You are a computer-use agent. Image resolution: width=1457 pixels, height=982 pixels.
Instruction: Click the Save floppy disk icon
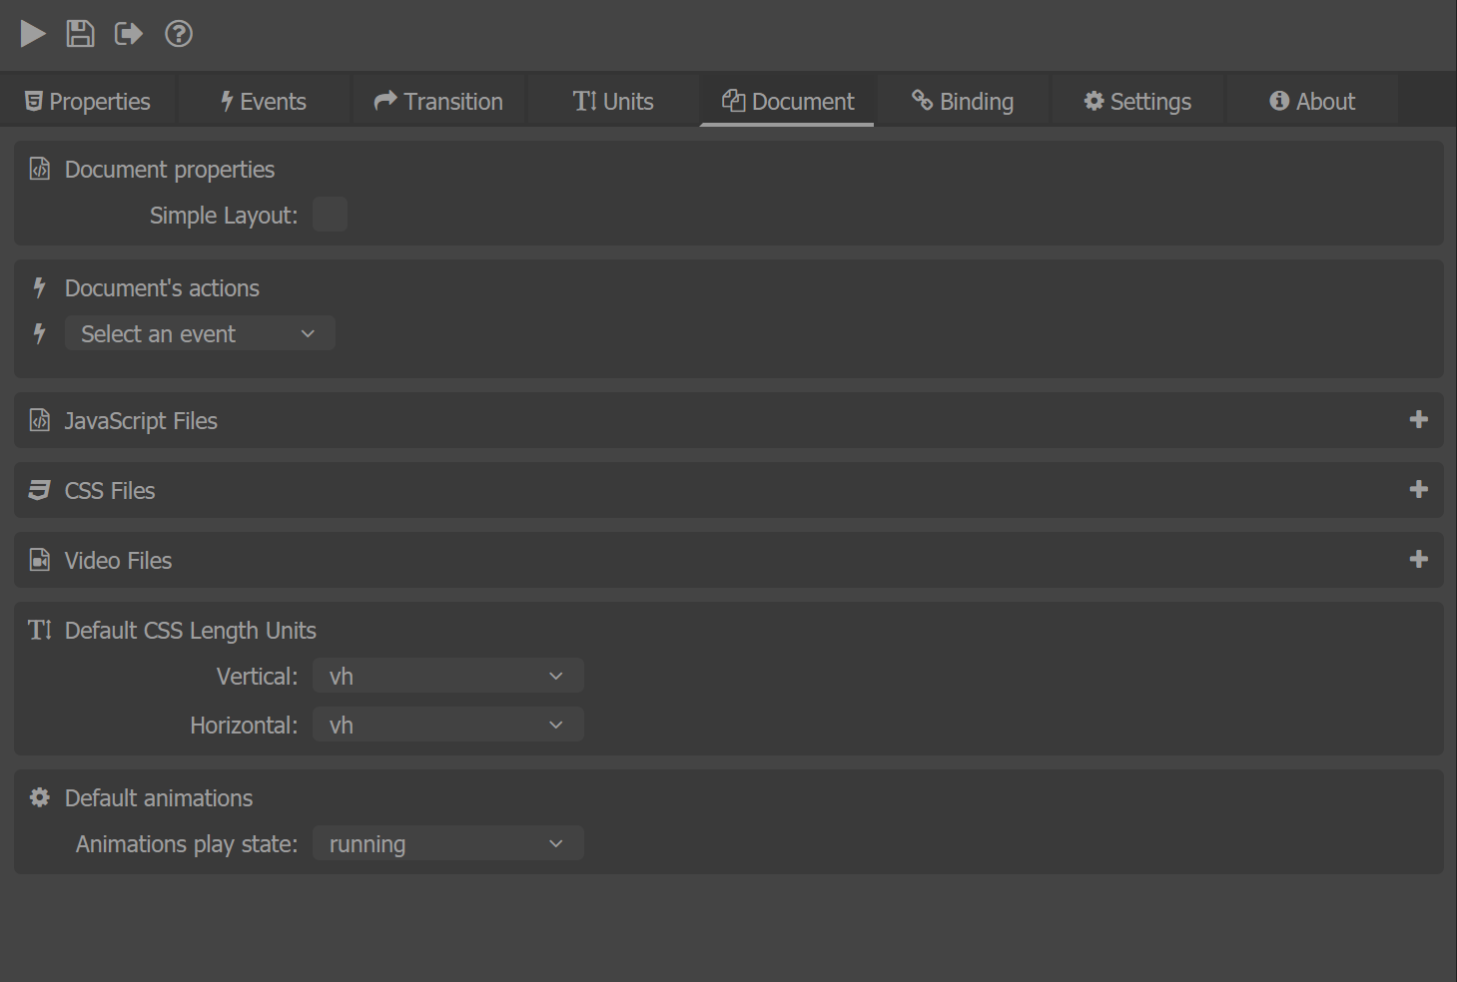coord(81,34)
